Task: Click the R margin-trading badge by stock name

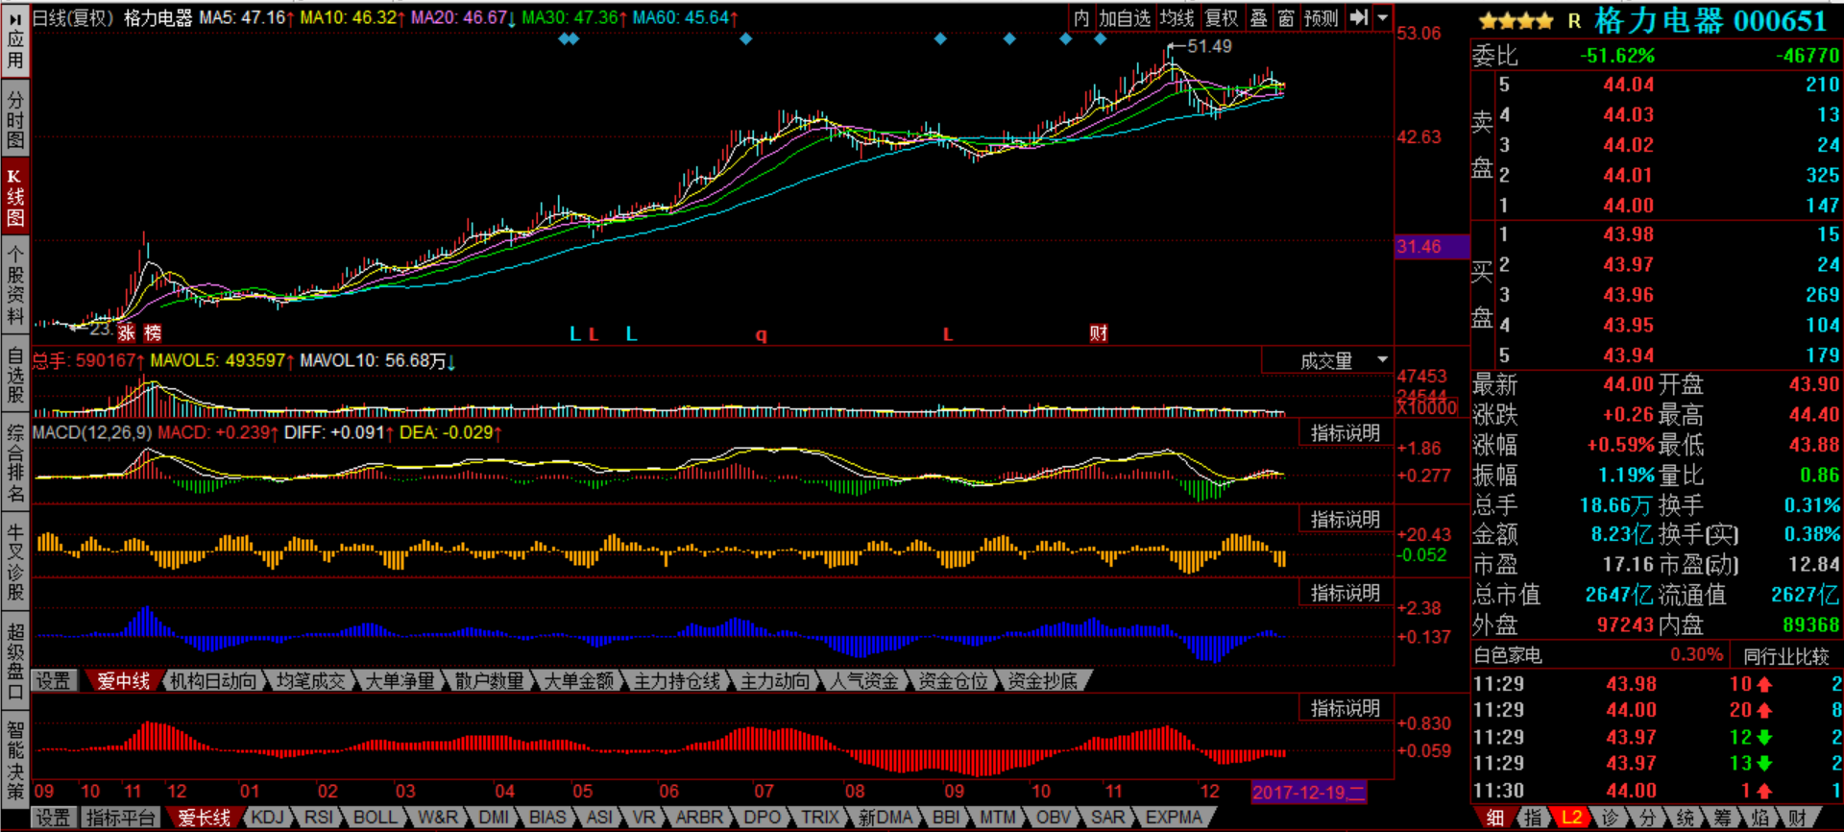Action: click(1574, 21)
